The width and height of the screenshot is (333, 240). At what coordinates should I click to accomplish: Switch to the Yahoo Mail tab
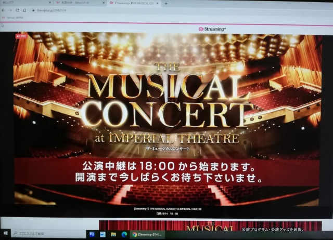click(x=80, y=3)
